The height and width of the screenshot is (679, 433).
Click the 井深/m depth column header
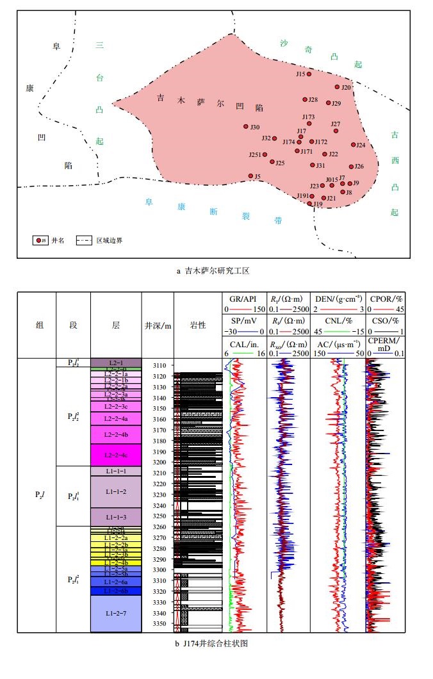[x=158, y=325]
